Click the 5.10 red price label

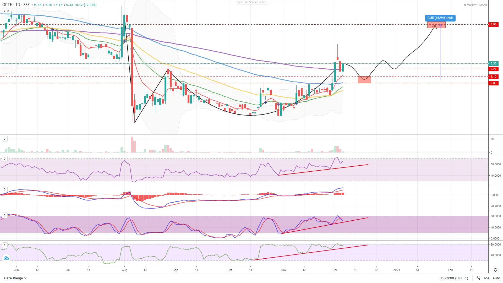click(x=493, y=77)
